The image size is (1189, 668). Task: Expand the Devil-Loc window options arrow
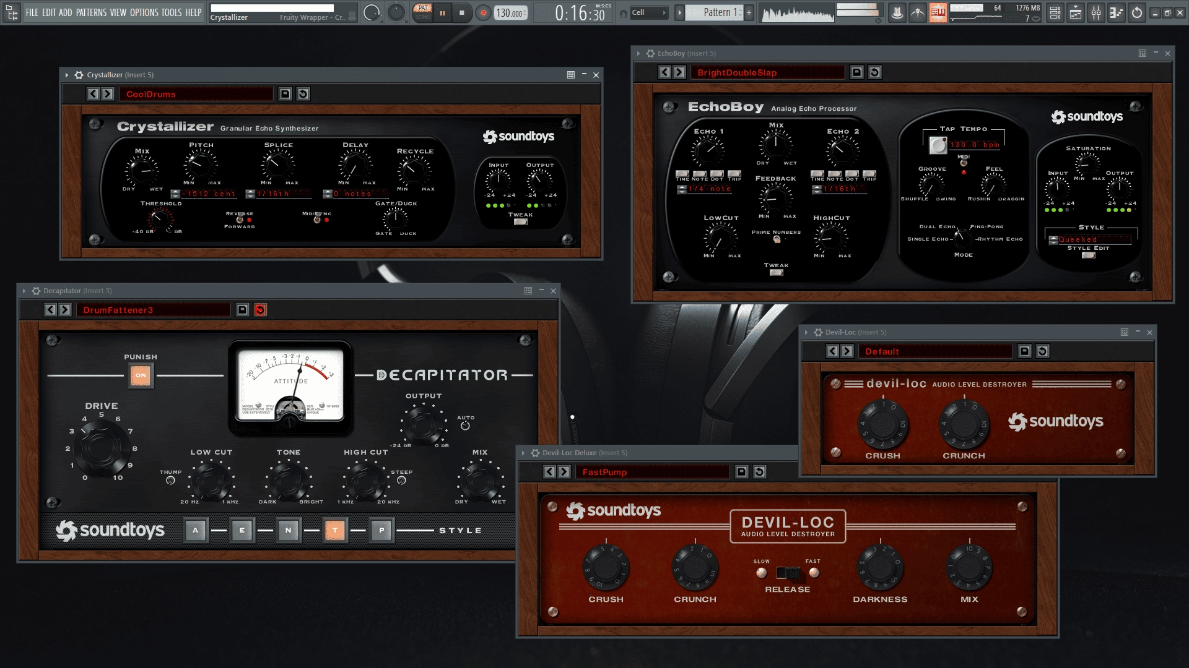point(806,332)
